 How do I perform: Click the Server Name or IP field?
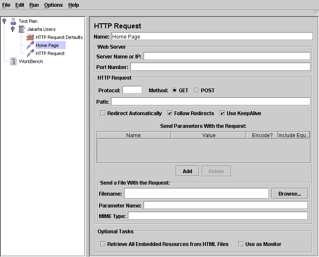[x=227, y=56]
